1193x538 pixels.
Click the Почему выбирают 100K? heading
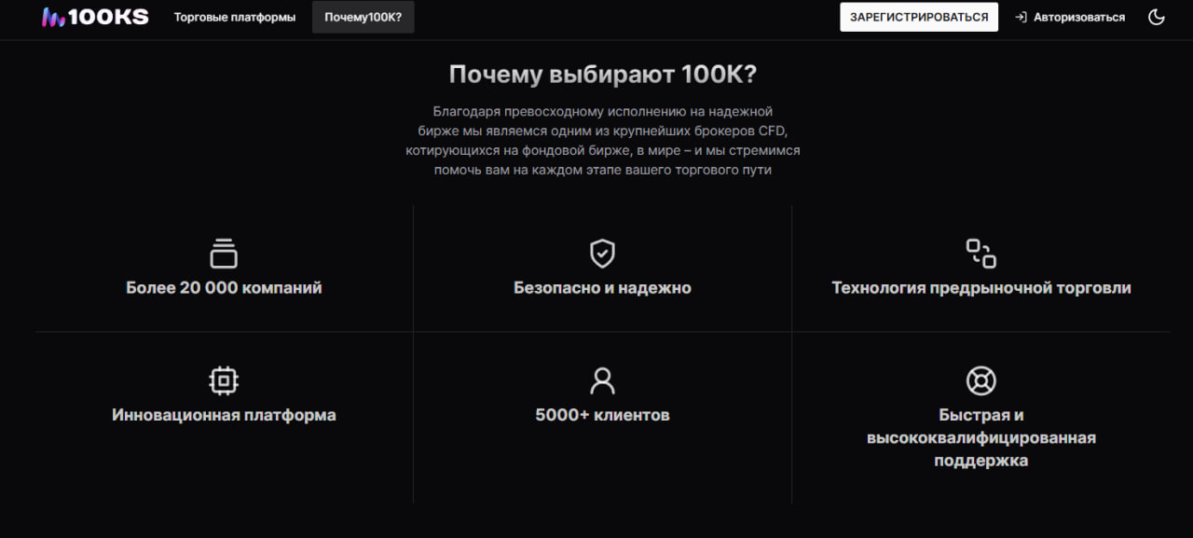(602, 75)
